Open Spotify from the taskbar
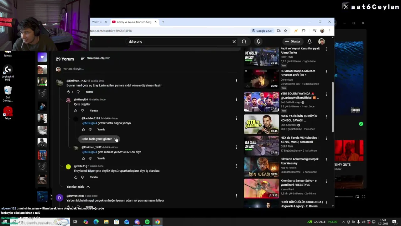Screen dimensions: 401x226 147,222
